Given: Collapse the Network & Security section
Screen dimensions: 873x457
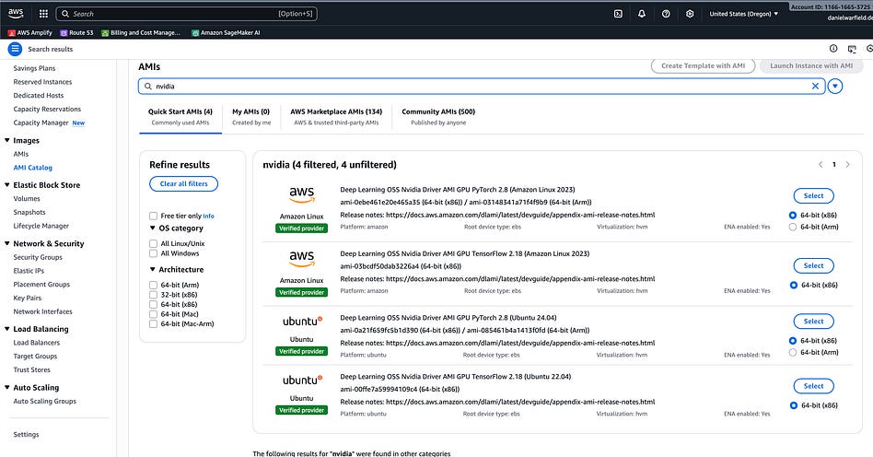Looking at the screenshot, I should tap(7, 243).
